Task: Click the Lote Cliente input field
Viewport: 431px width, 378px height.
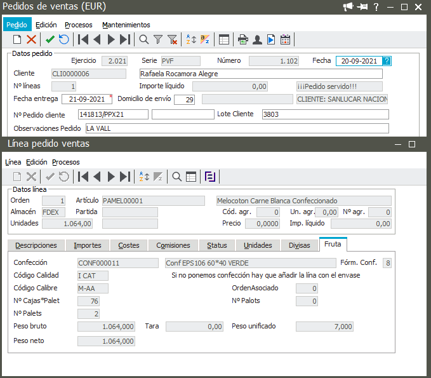Action: point(325,114)
